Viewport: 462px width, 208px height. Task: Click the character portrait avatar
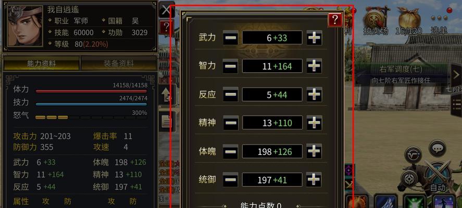point(25,26)
